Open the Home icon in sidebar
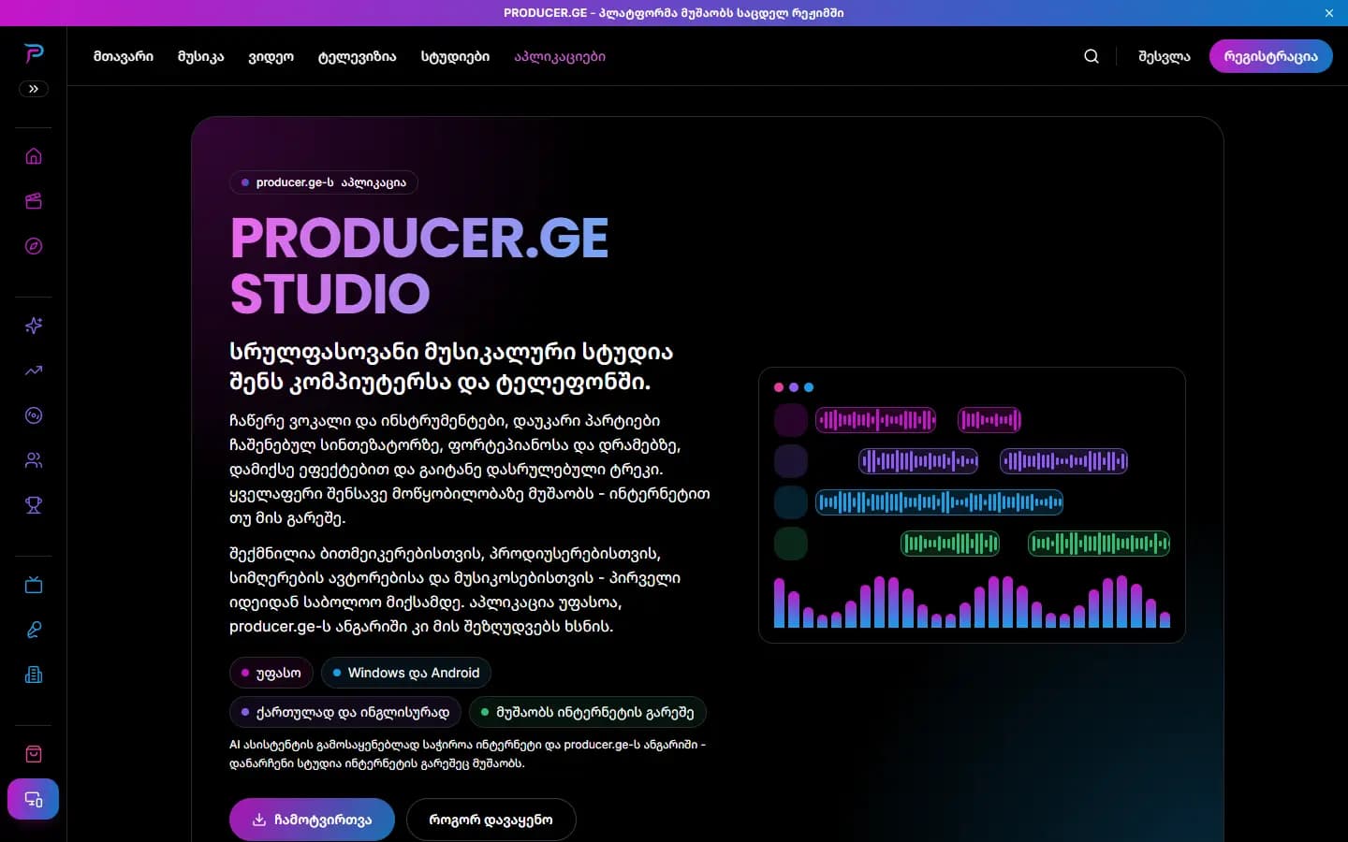This screenshot has height=842, width=1348. (x=34, y=156)
